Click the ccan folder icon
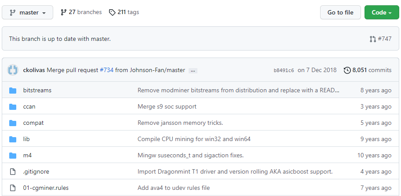 coord(13,107)
